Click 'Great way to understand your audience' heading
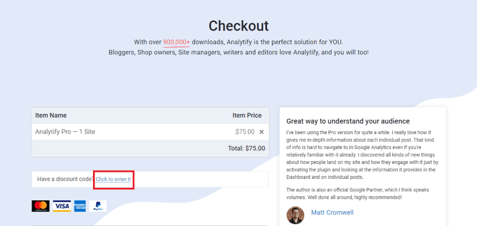Viewport: 477px width, 226px height. (348, 121)
